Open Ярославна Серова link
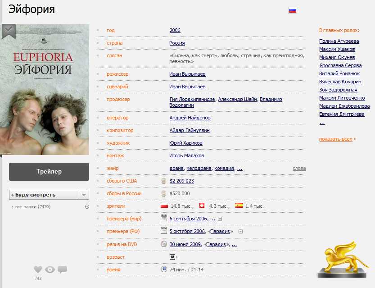The width and height of the screenshot is (375, 288). tap(340, 66)
